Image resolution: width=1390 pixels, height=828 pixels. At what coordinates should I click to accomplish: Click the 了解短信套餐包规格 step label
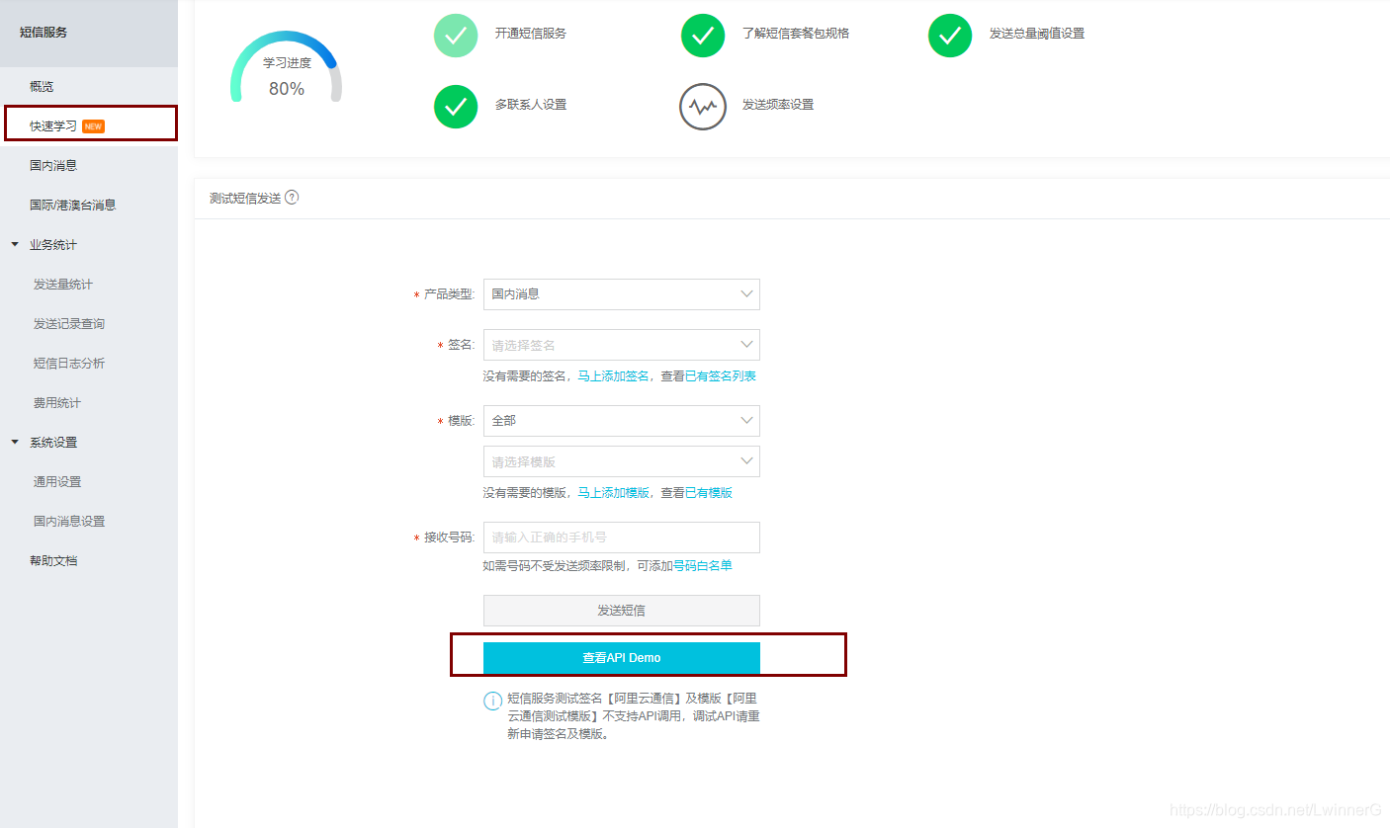pos(796,34)
